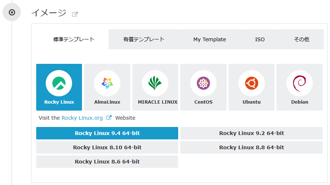Viewport: 330px width, 185px height.
Task: Pick the MIRACLE LINUX distribution icon
Action: point(155,87)
